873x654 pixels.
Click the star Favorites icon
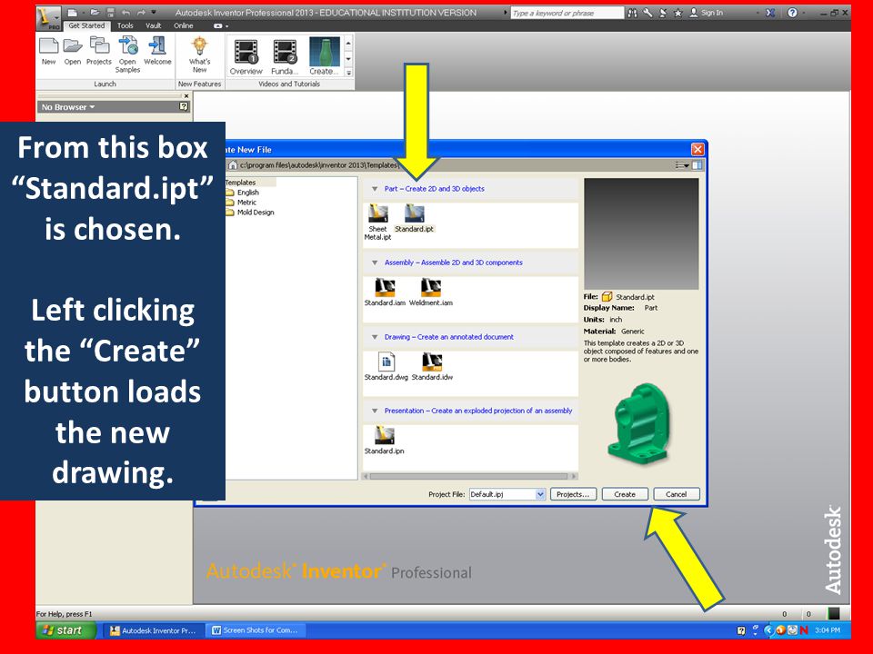click(x=677, y=13)
